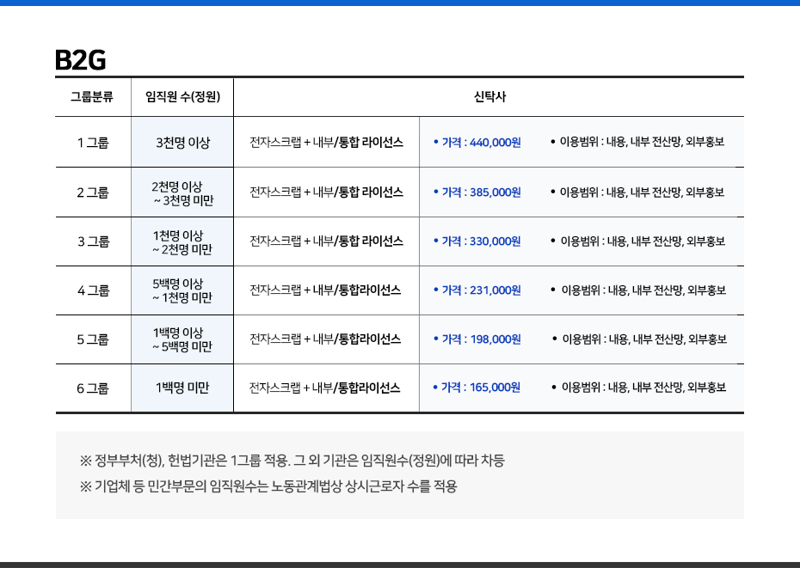Click the 정부부처(청), 헌법기관 footnote line

coord(292,461)
